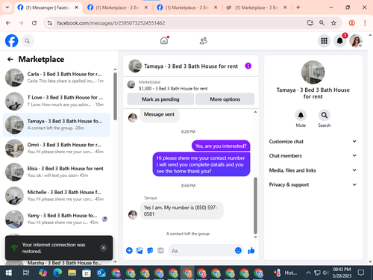This screenshot has width=373, height=280.
Task: Click the More options button
Action: pyautogui.click(x=225, y=99)
